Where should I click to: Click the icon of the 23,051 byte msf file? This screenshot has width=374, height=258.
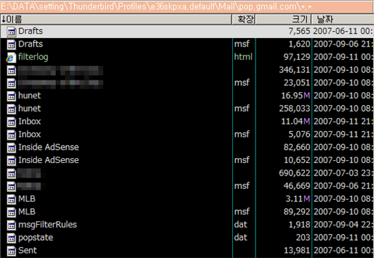11,83
